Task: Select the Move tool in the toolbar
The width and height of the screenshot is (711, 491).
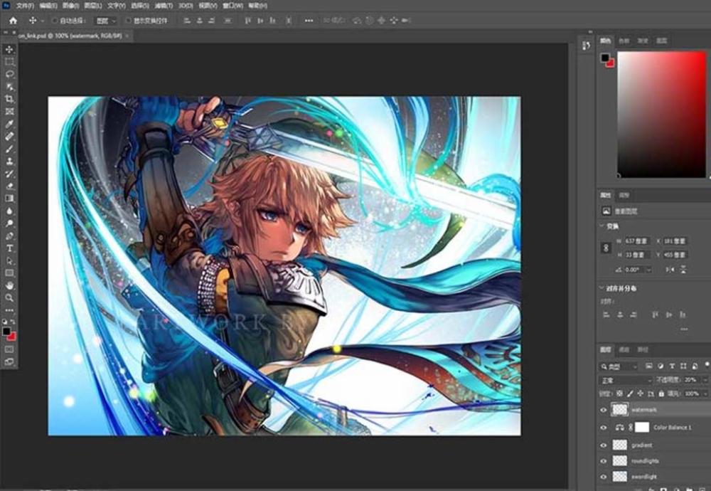Action: point(10,49)
